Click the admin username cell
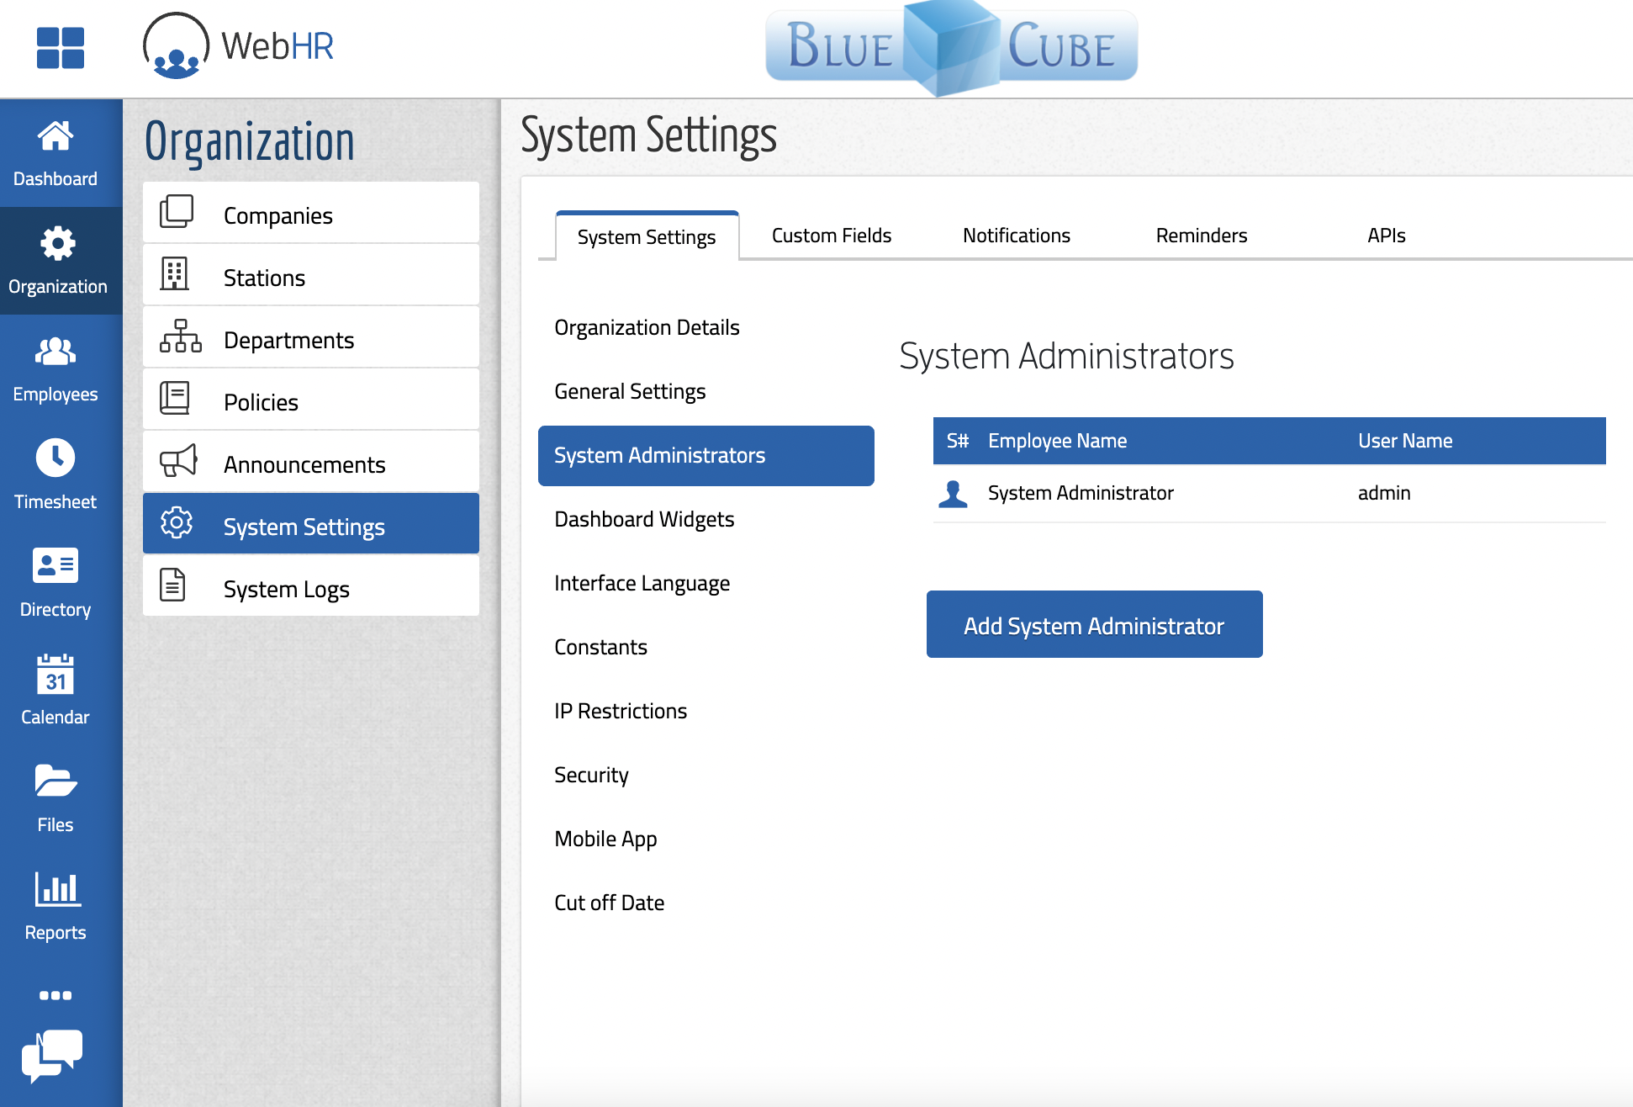 tap(1384, 493)
